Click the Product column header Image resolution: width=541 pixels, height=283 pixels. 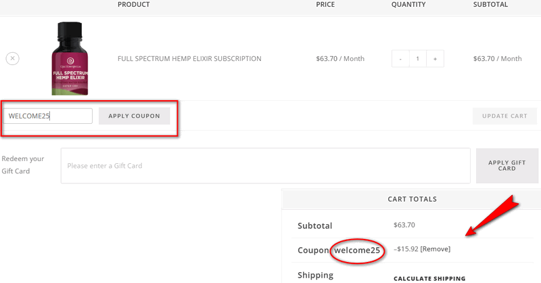(x=134, y=5)
